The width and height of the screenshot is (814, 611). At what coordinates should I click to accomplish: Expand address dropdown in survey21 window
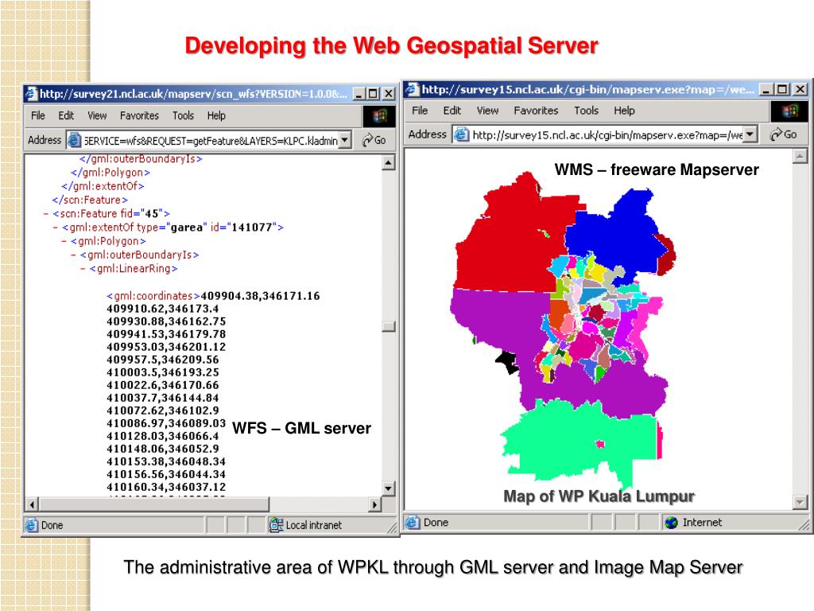[x=345, y=140]
